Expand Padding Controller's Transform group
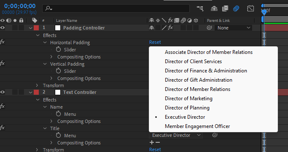 [37, 85]
